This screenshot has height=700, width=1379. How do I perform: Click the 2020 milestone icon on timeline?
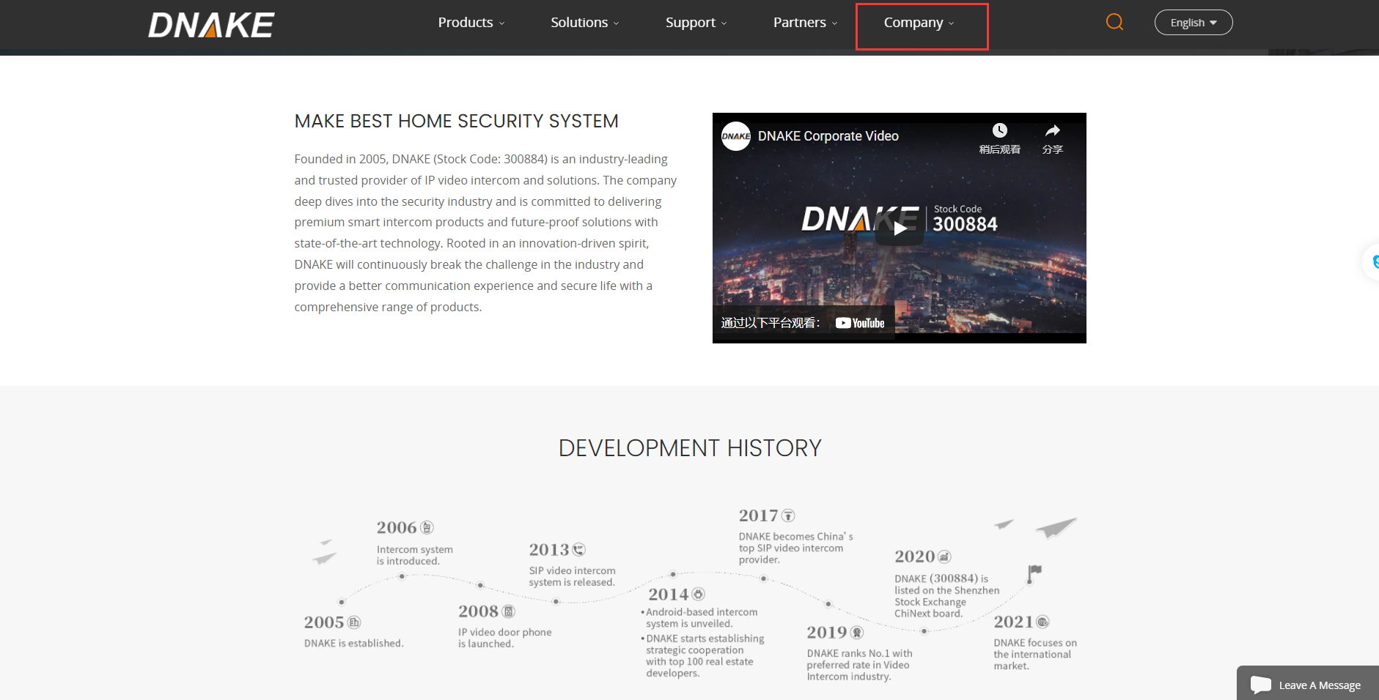[x=944, y=557]
